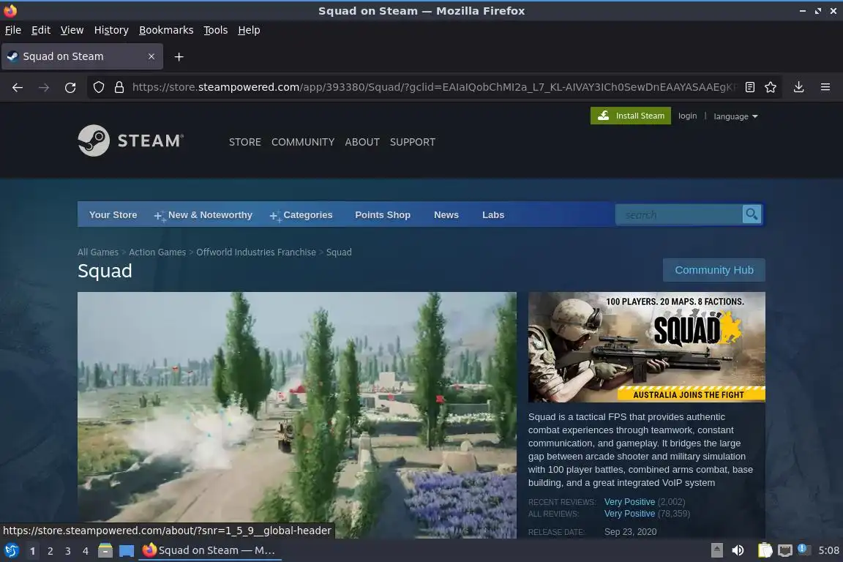Viewport: 843px width, 562px height.
Task: Open the Tools menu
Action: coord(216,30)
